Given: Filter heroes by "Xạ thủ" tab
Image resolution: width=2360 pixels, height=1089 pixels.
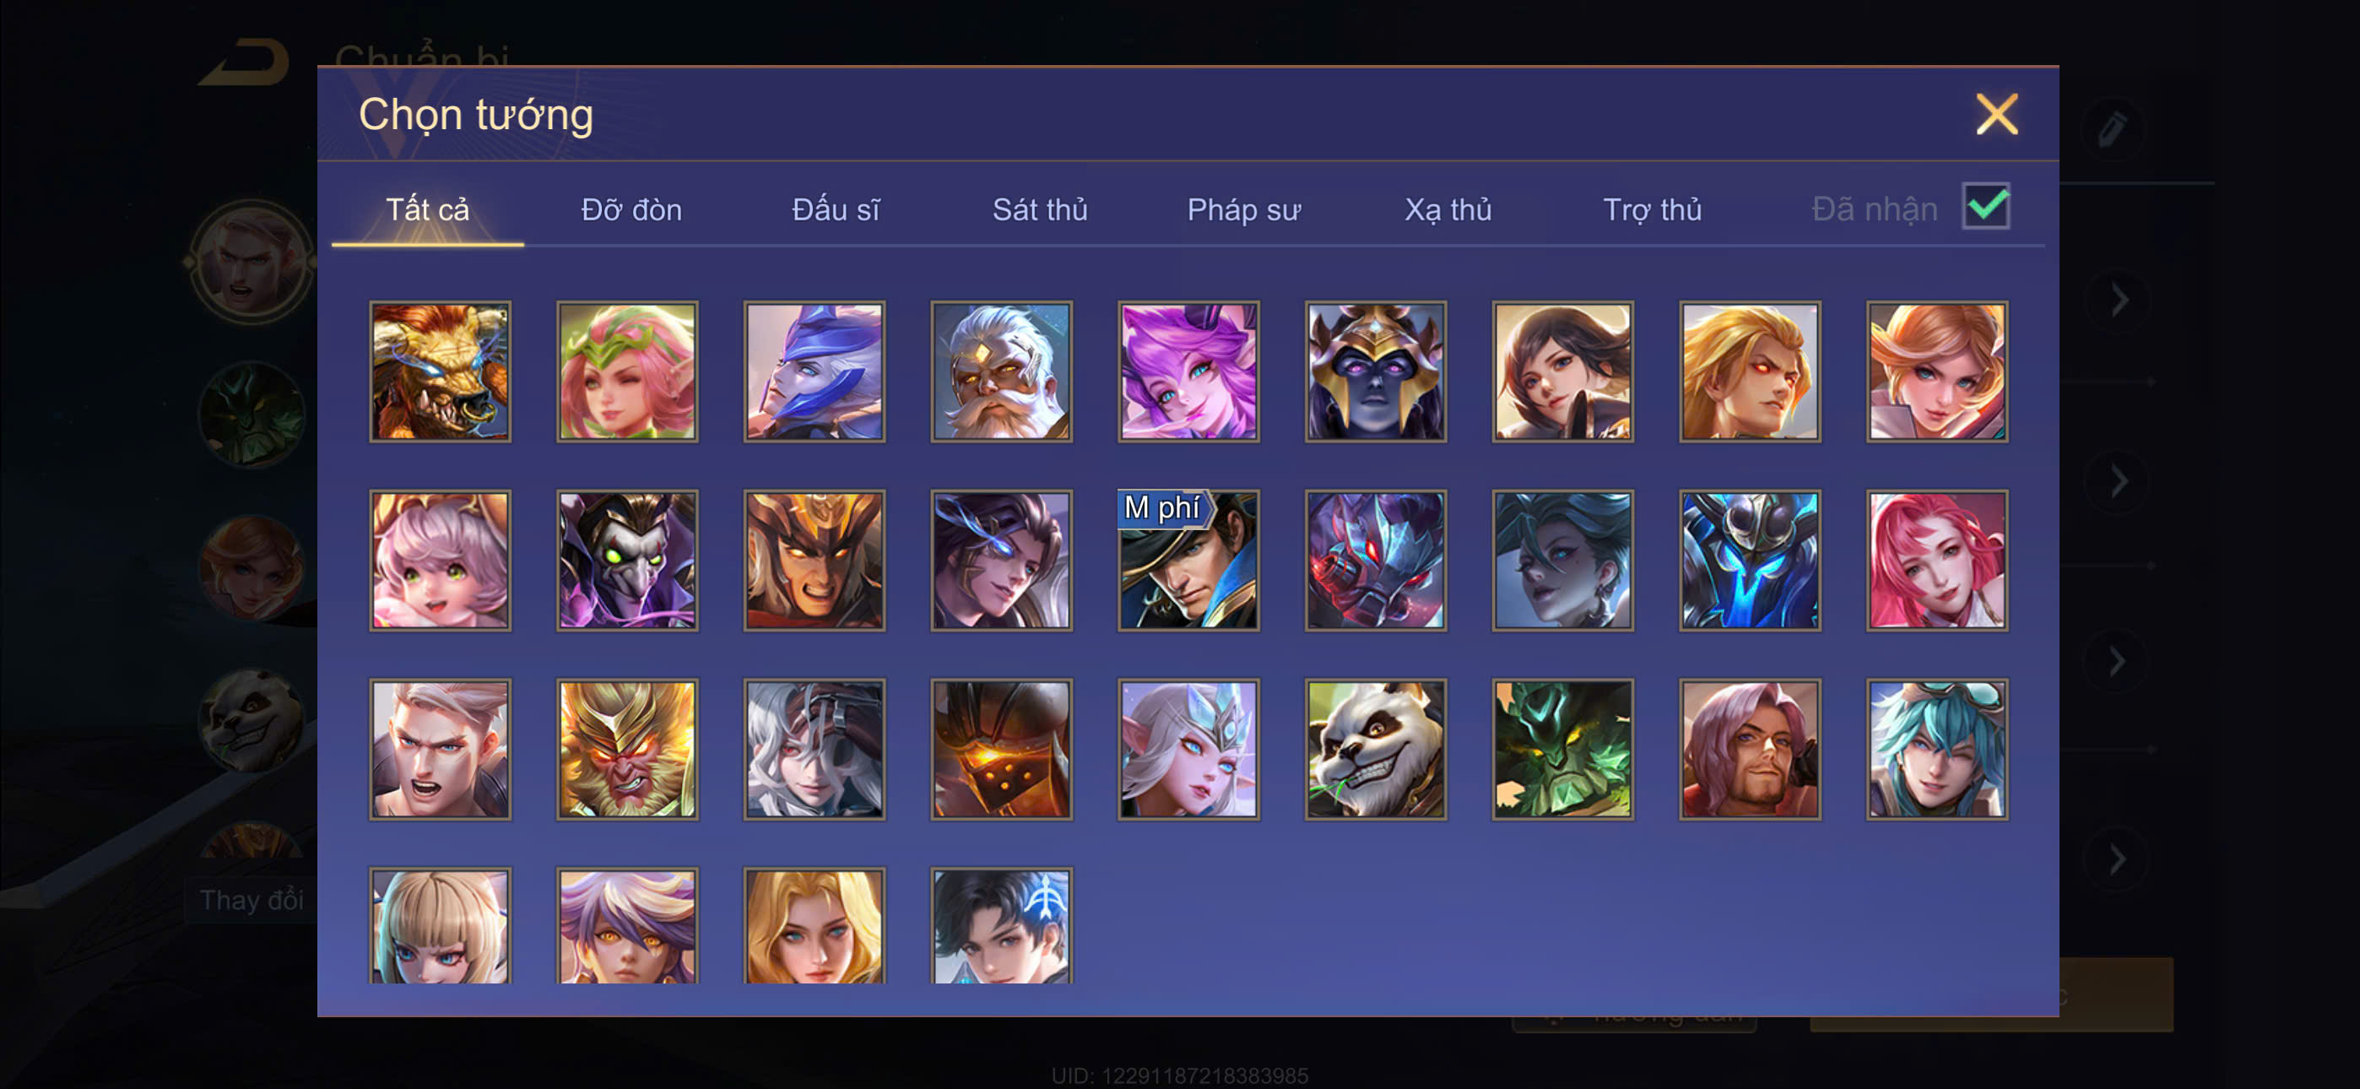Looking at the screenshot, I should (x=1448, y=210).
